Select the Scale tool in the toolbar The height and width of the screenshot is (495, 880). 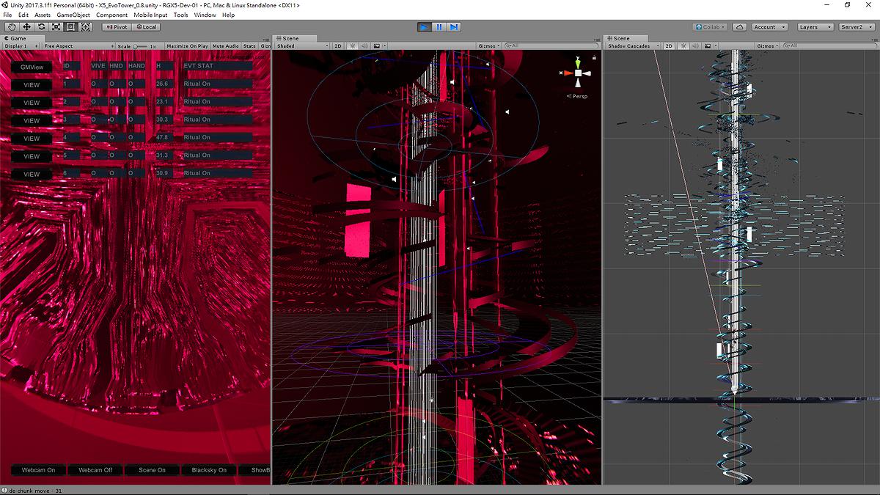[x=56, y=27]
